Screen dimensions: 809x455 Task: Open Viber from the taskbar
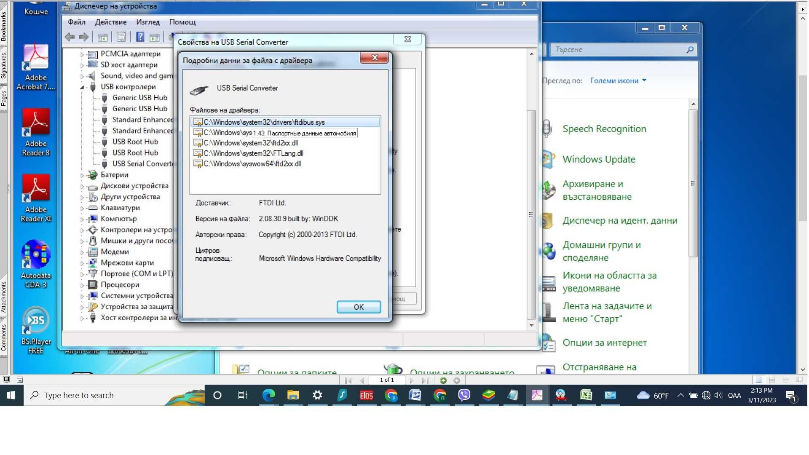click(464, 395)
